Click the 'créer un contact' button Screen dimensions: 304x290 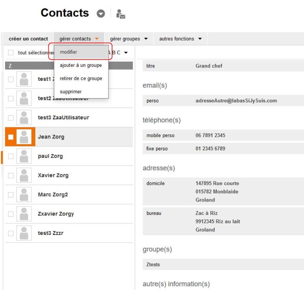(28, 39)
